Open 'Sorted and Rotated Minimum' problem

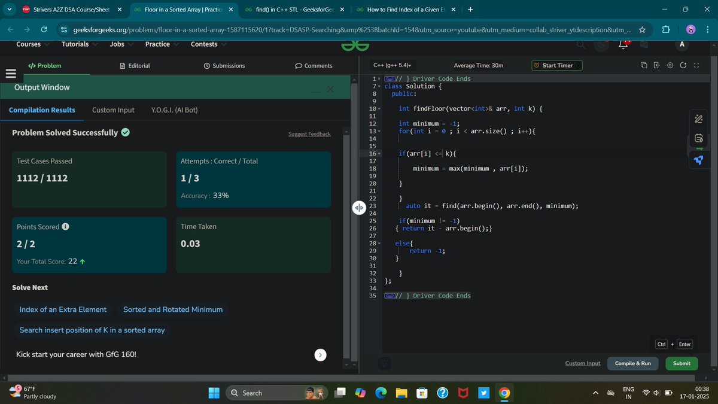coord(173,309)
